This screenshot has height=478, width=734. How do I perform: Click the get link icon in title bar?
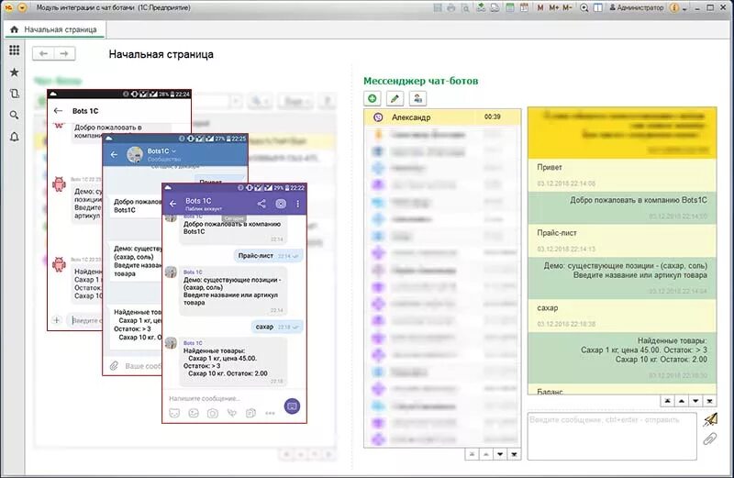point(481,8)
